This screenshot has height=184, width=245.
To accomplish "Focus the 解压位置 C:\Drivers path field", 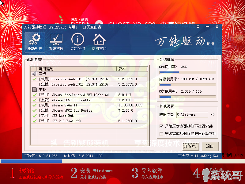I will tap(192, 115).
